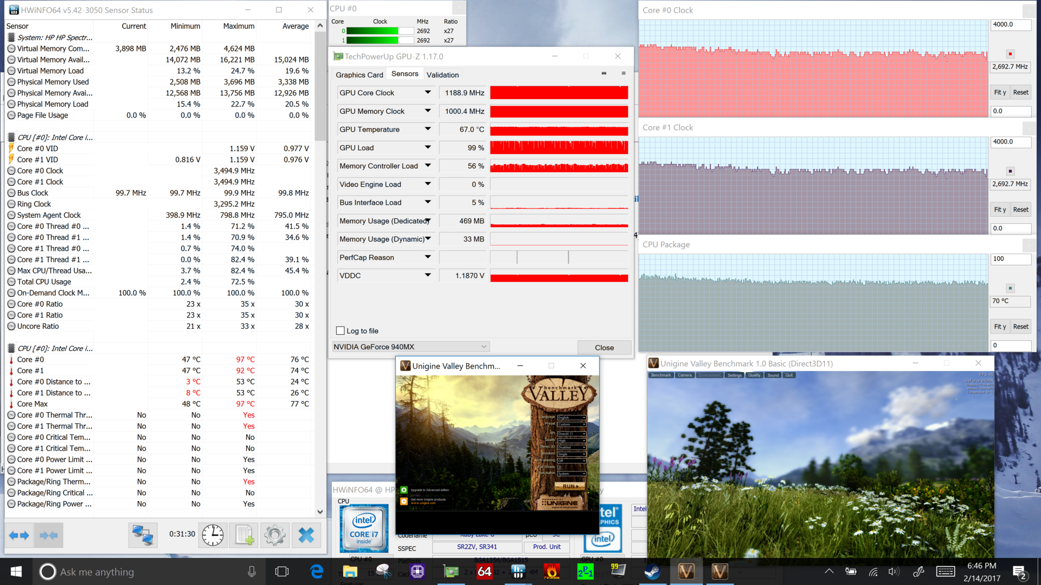Click GPU-Z screenshot camera icon

point(604,74)
